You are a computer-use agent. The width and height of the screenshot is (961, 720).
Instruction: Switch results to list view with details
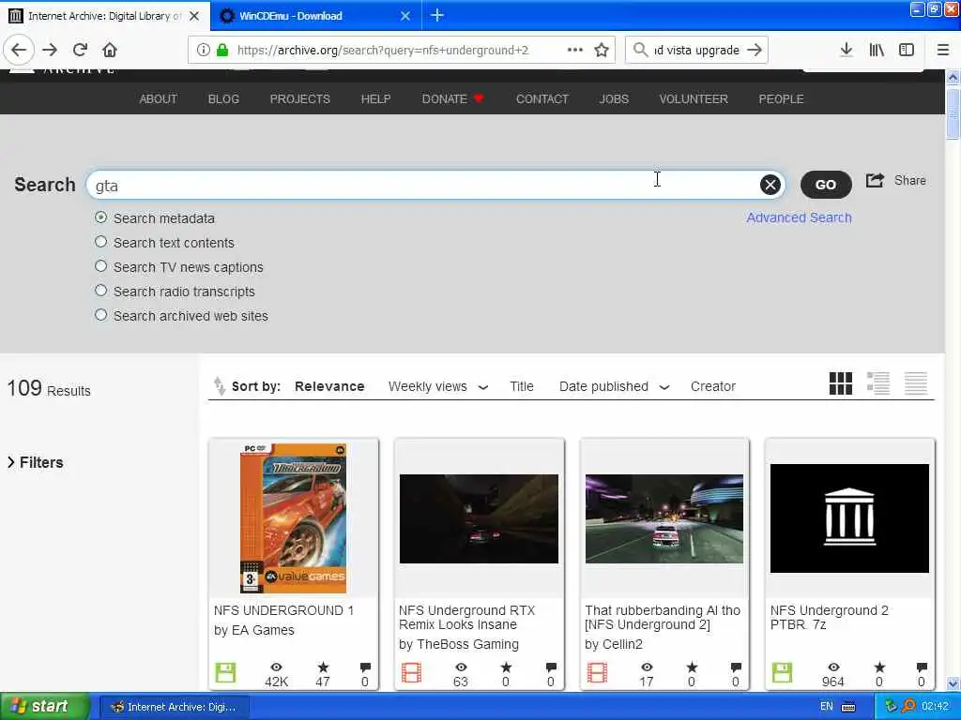point(877,383)
